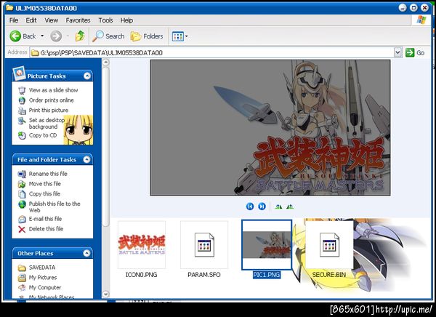436x317 pixels.
Task: Click the greyed Forward arrow button
Action: coord(56,36)
